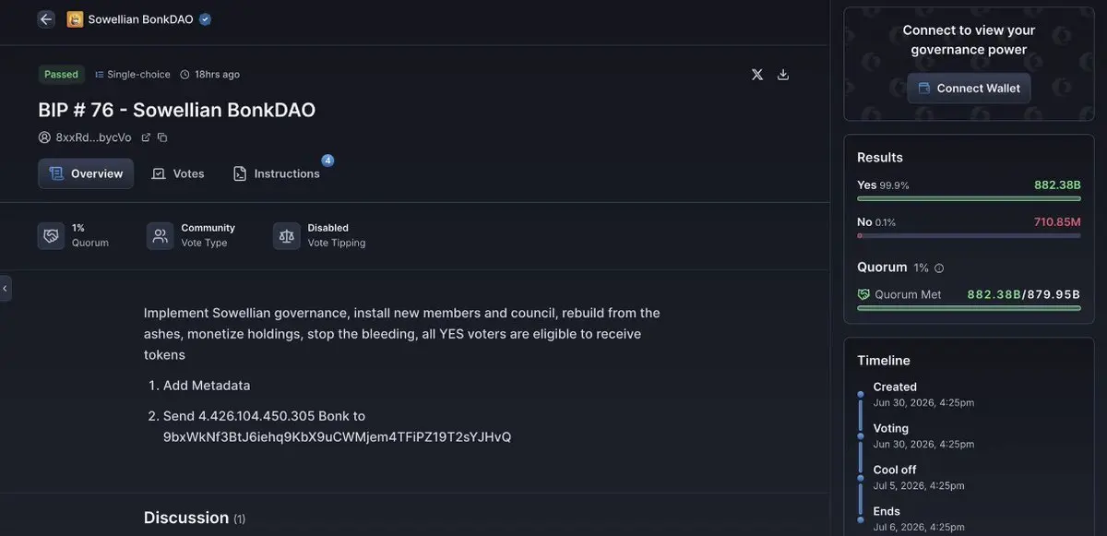Viewport: 1107px width, 536px height.
Task: Click the Vote Tipping scales icon
Action: pos(287,235)
